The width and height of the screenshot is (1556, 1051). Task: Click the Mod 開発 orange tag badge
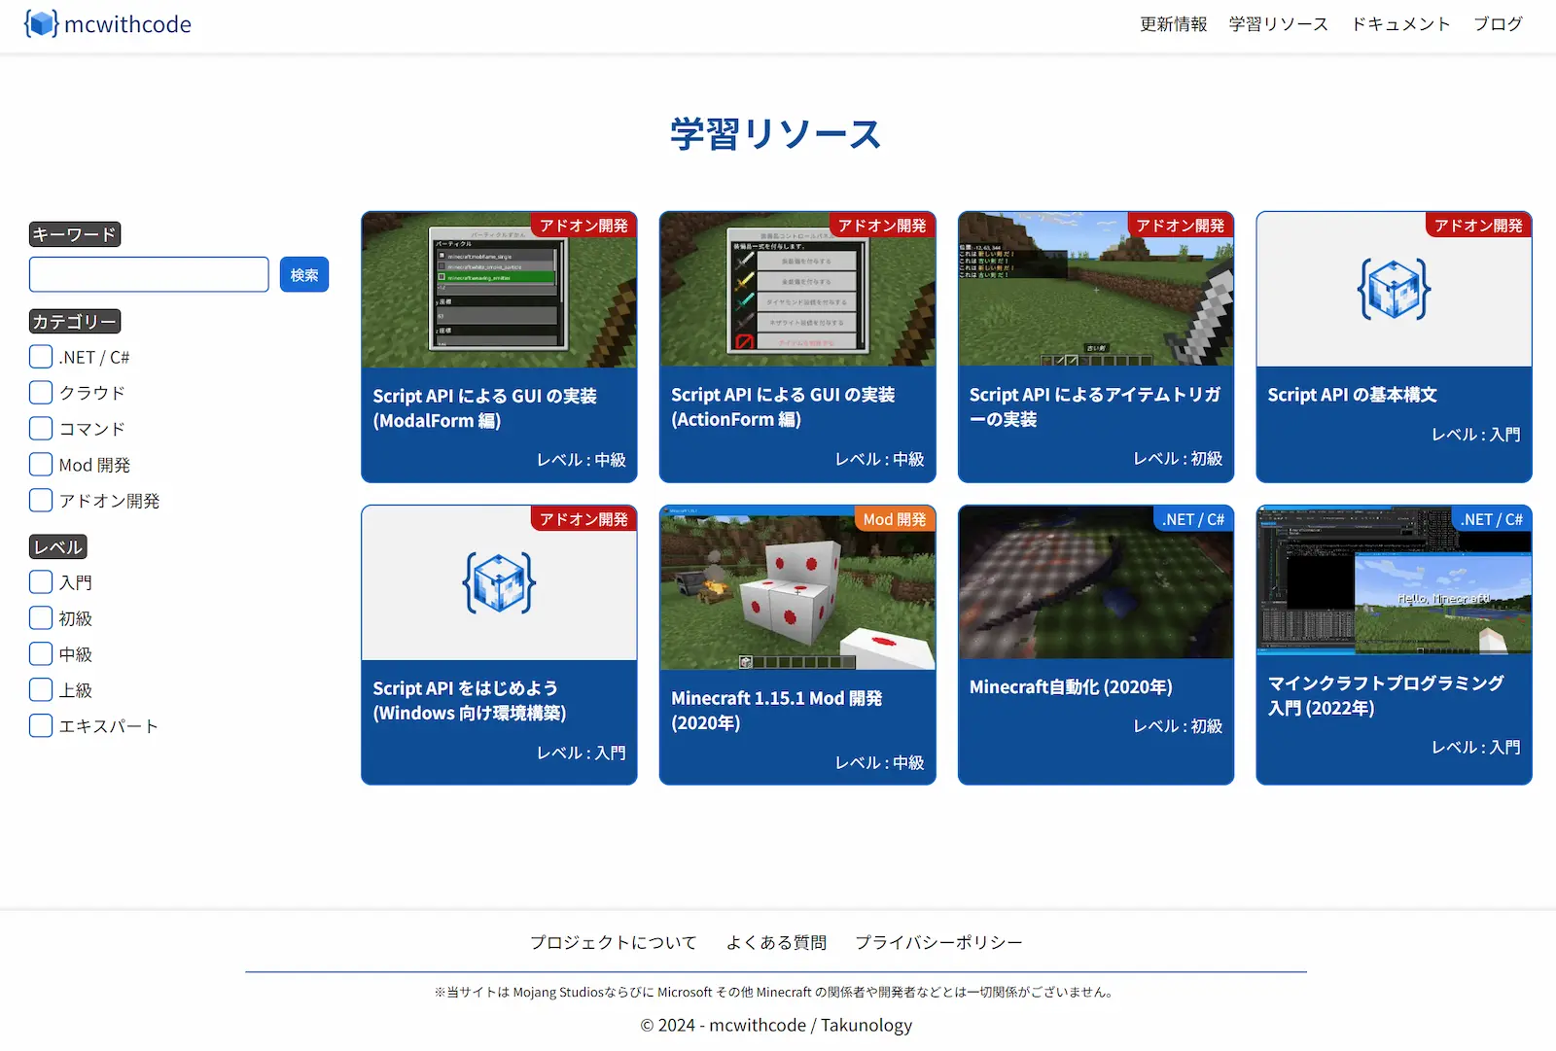pyautogui.click(x=895, y=519)
